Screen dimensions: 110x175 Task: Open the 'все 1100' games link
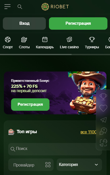point(88,132)
